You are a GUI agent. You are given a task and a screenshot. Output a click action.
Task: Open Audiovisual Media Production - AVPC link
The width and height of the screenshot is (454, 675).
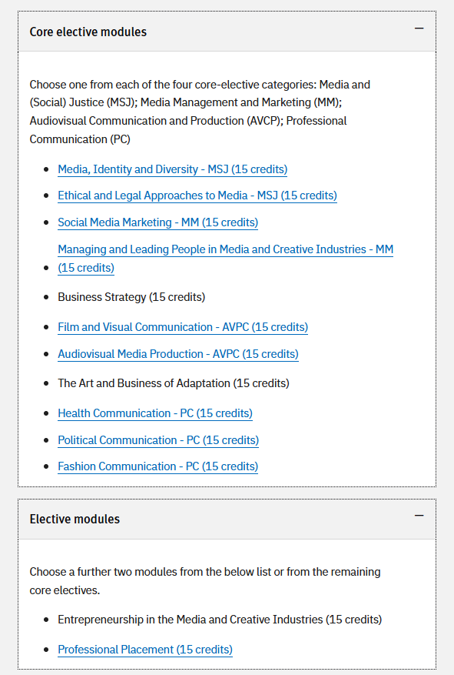click(178, 354)
